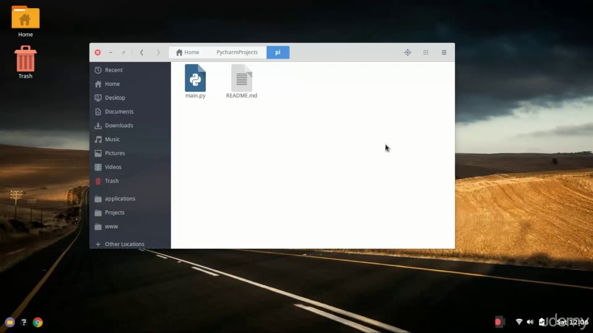Open Music in the sidebar
Viewport: 593px width, 333px height.
pyautogui.click(x=130, y=139)
